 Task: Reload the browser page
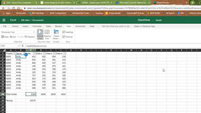pyautogui.click(x=13, y=8)
